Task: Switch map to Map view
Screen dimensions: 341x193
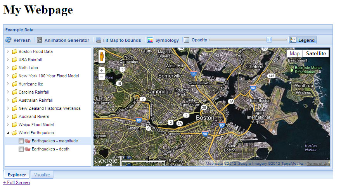Action: (294, 53)
